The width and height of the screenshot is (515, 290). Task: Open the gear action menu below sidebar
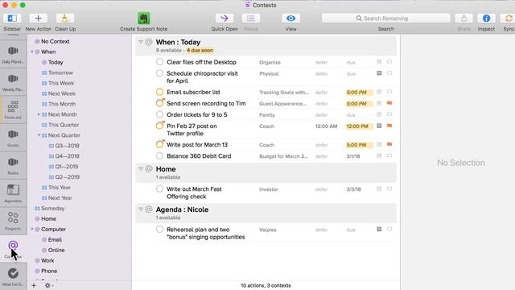click(x=48, y=285)
